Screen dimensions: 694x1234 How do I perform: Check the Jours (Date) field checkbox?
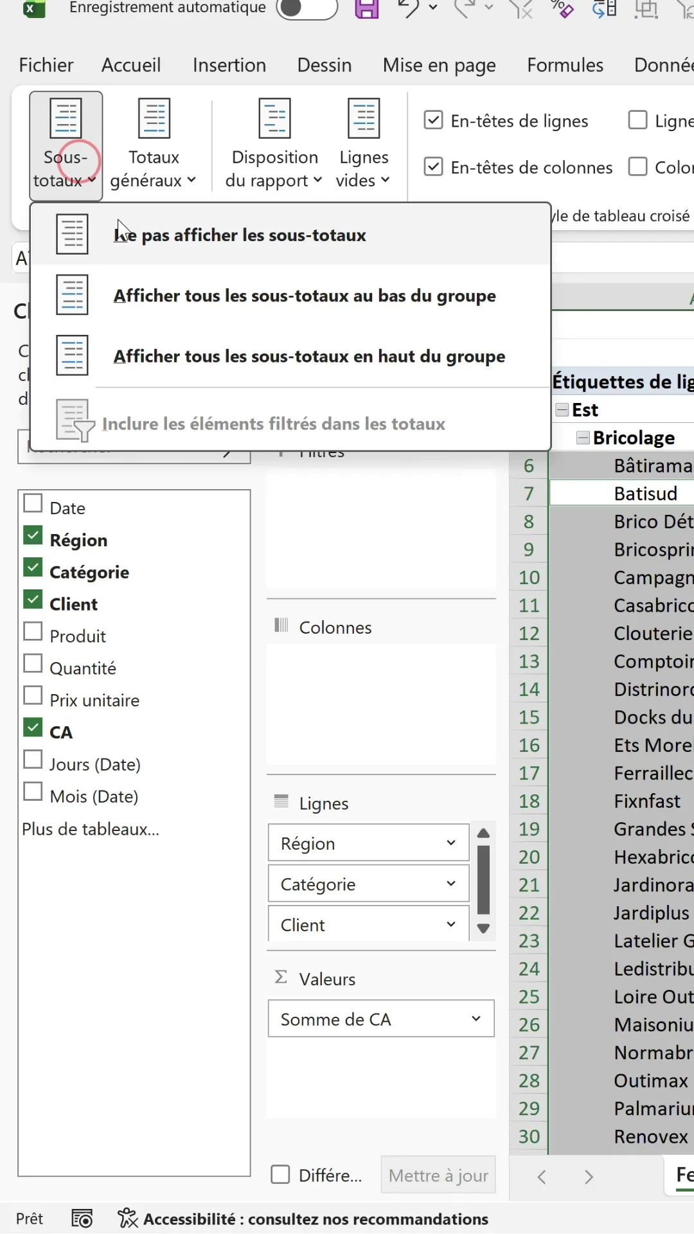(x=33, y=760)
